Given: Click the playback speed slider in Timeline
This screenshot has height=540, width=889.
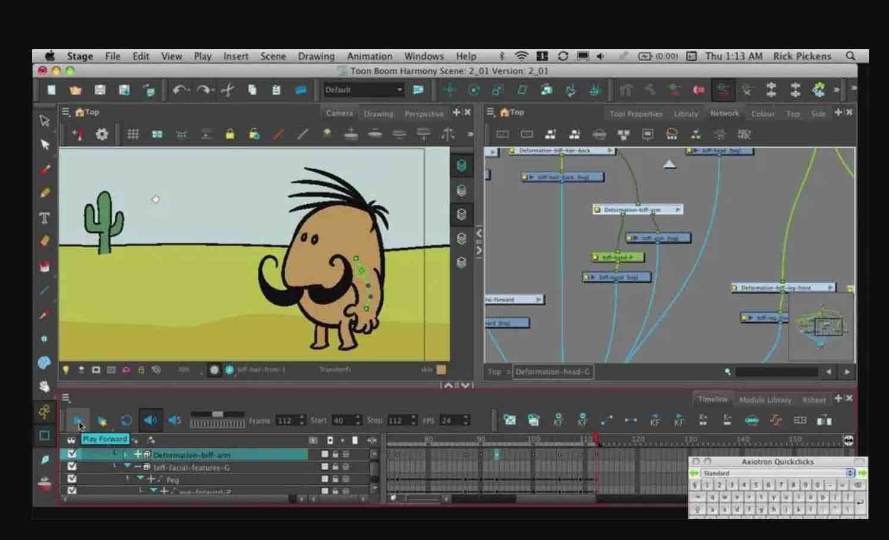Looking at the screenshot, I should [217, 414].
